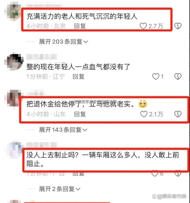Reply to the Beijing comment
190x203 pixels.
coord(80,26)
